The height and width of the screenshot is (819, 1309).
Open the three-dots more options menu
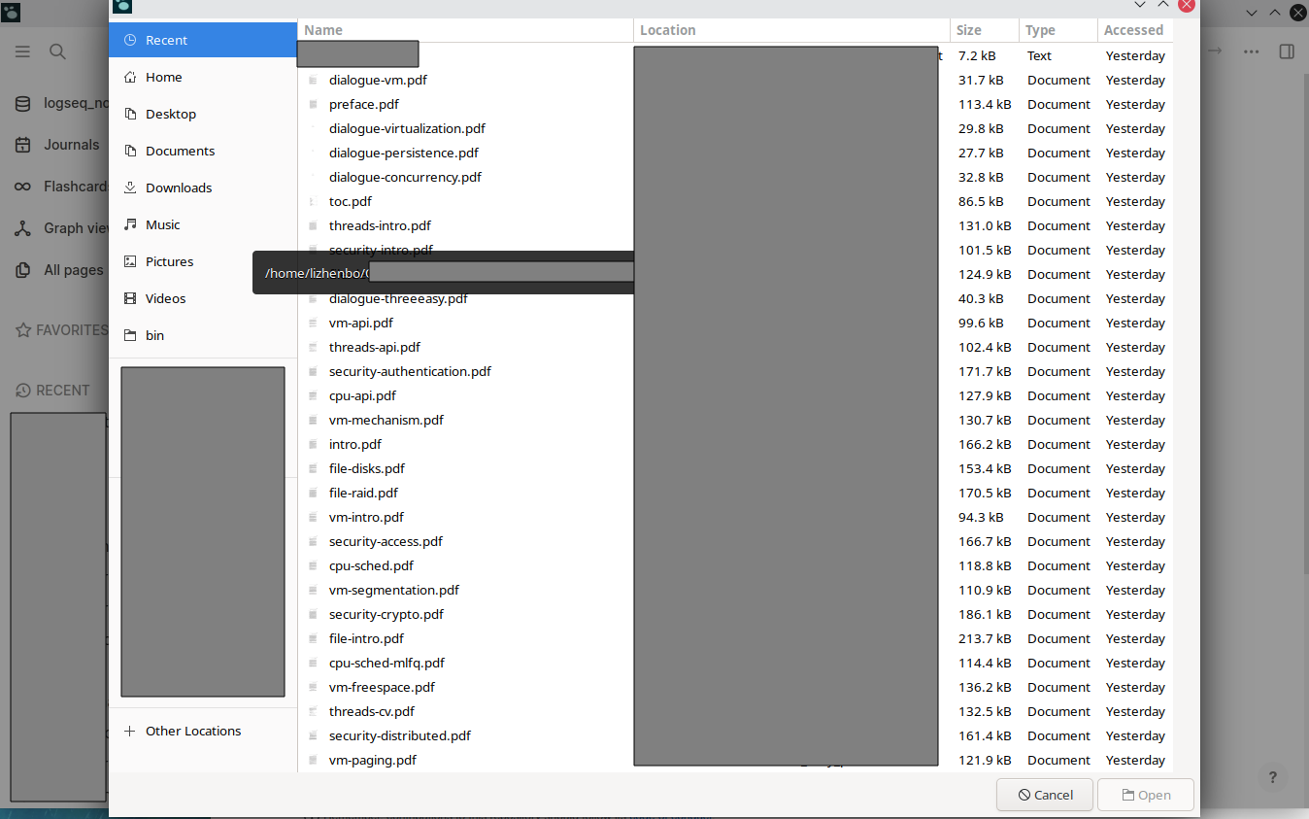pos(1251,51)
